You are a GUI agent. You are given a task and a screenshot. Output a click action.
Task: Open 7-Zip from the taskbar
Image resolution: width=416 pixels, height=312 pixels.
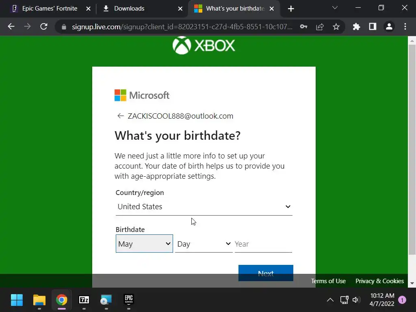[84, 300]
